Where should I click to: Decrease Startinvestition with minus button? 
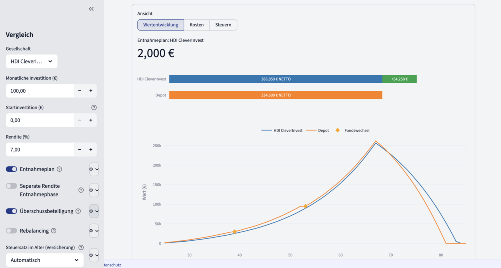click(x=80, y=120)
